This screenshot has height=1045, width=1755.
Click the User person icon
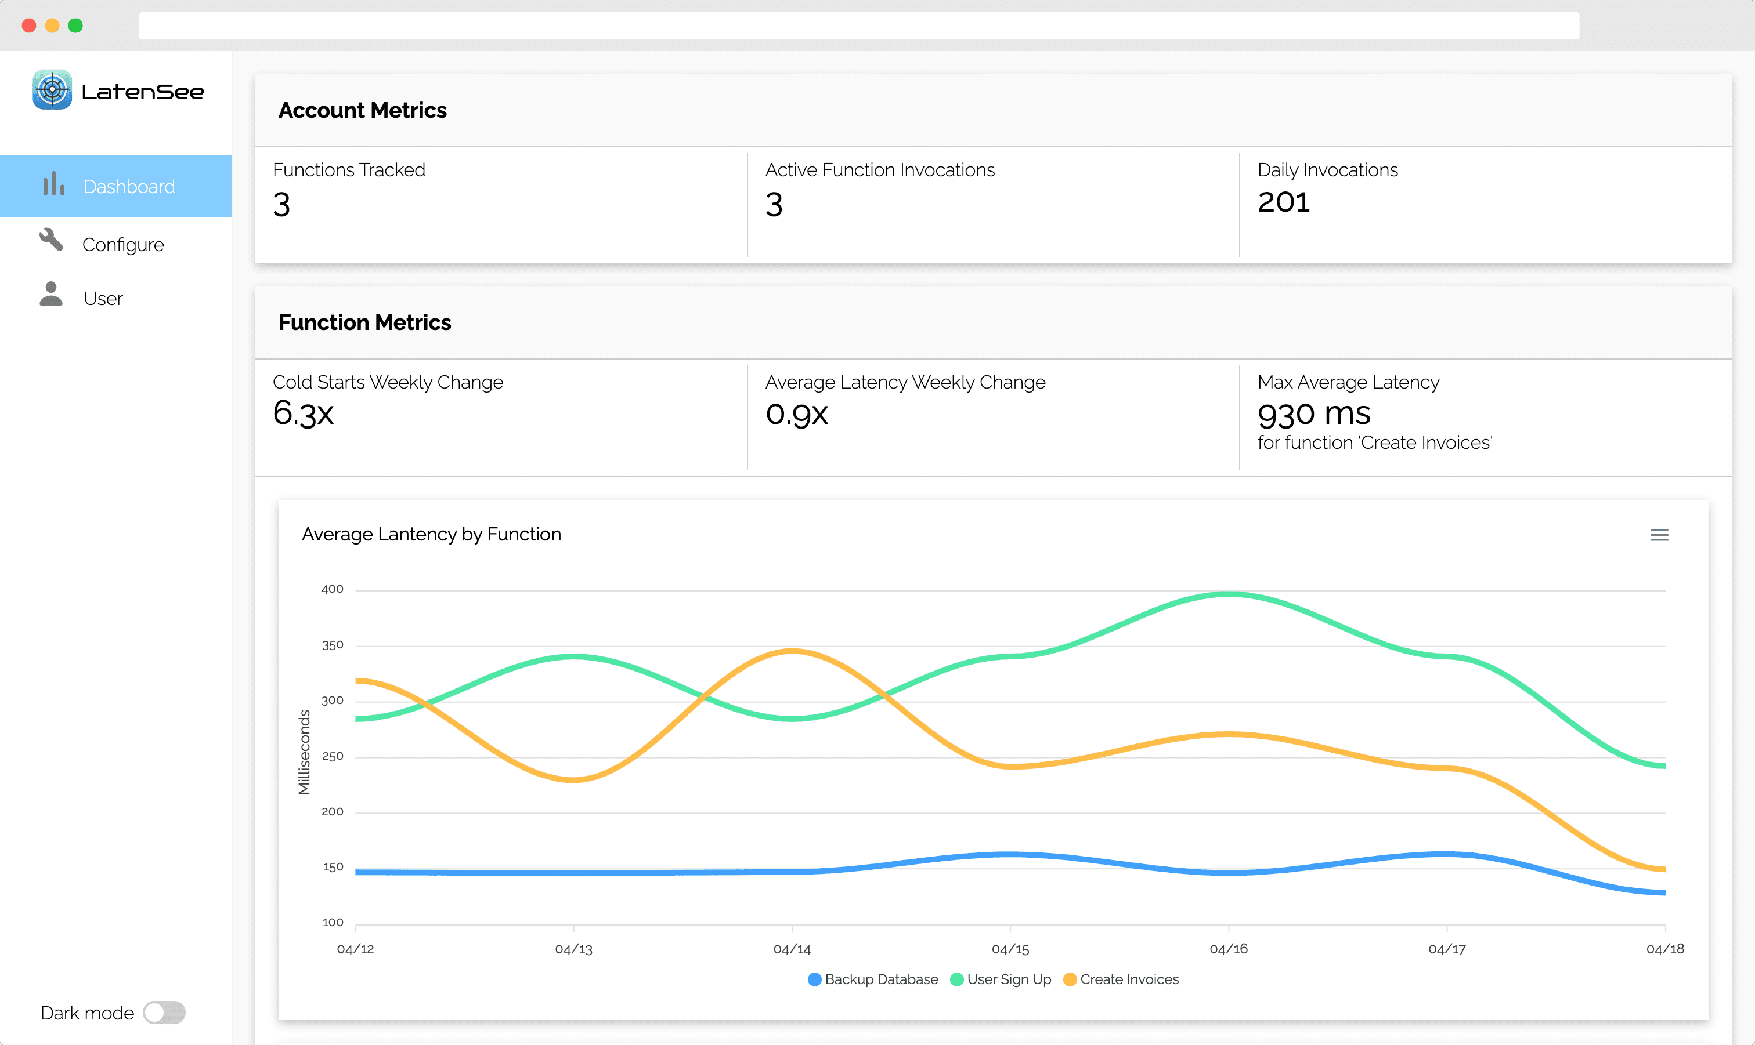click(x=50, y=295)
